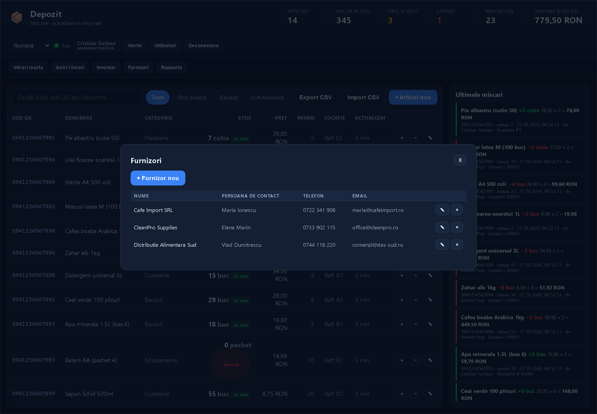Image resolution: width=597 pixels, height=414 pixels.
Task: Open the Intrari marfa tab
Action: 28,67
